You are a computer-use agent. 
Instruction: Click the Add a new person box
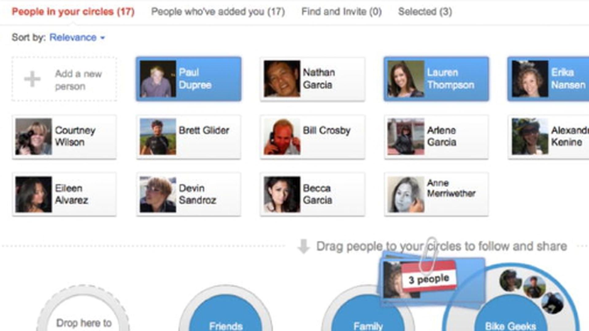64,79
